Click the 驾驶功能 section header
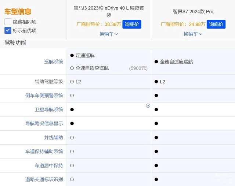 coord(15,43)
